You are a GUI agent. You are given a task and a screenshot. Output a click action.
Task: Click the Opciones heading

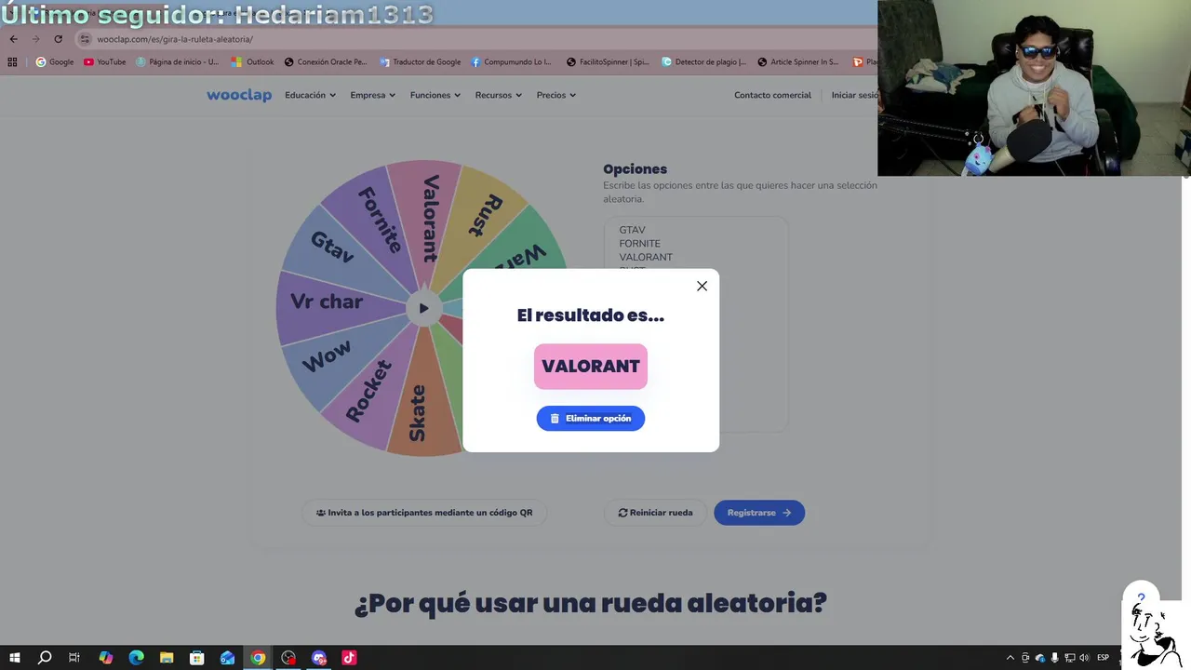click(635, 169)
